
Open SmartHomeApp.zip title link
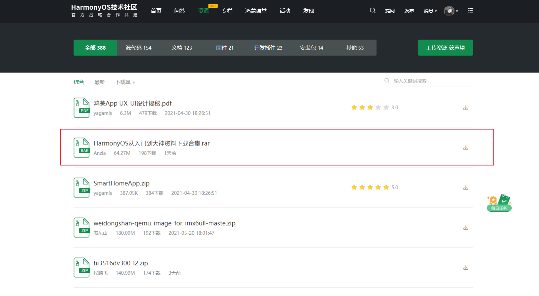tap(122, 183)
